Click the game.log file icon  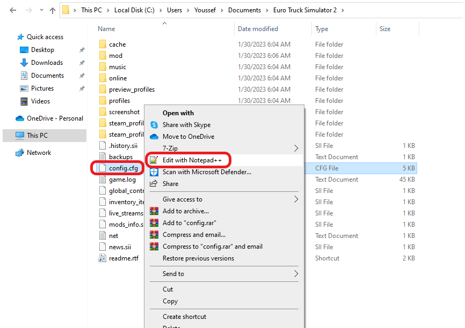[103, 180]
